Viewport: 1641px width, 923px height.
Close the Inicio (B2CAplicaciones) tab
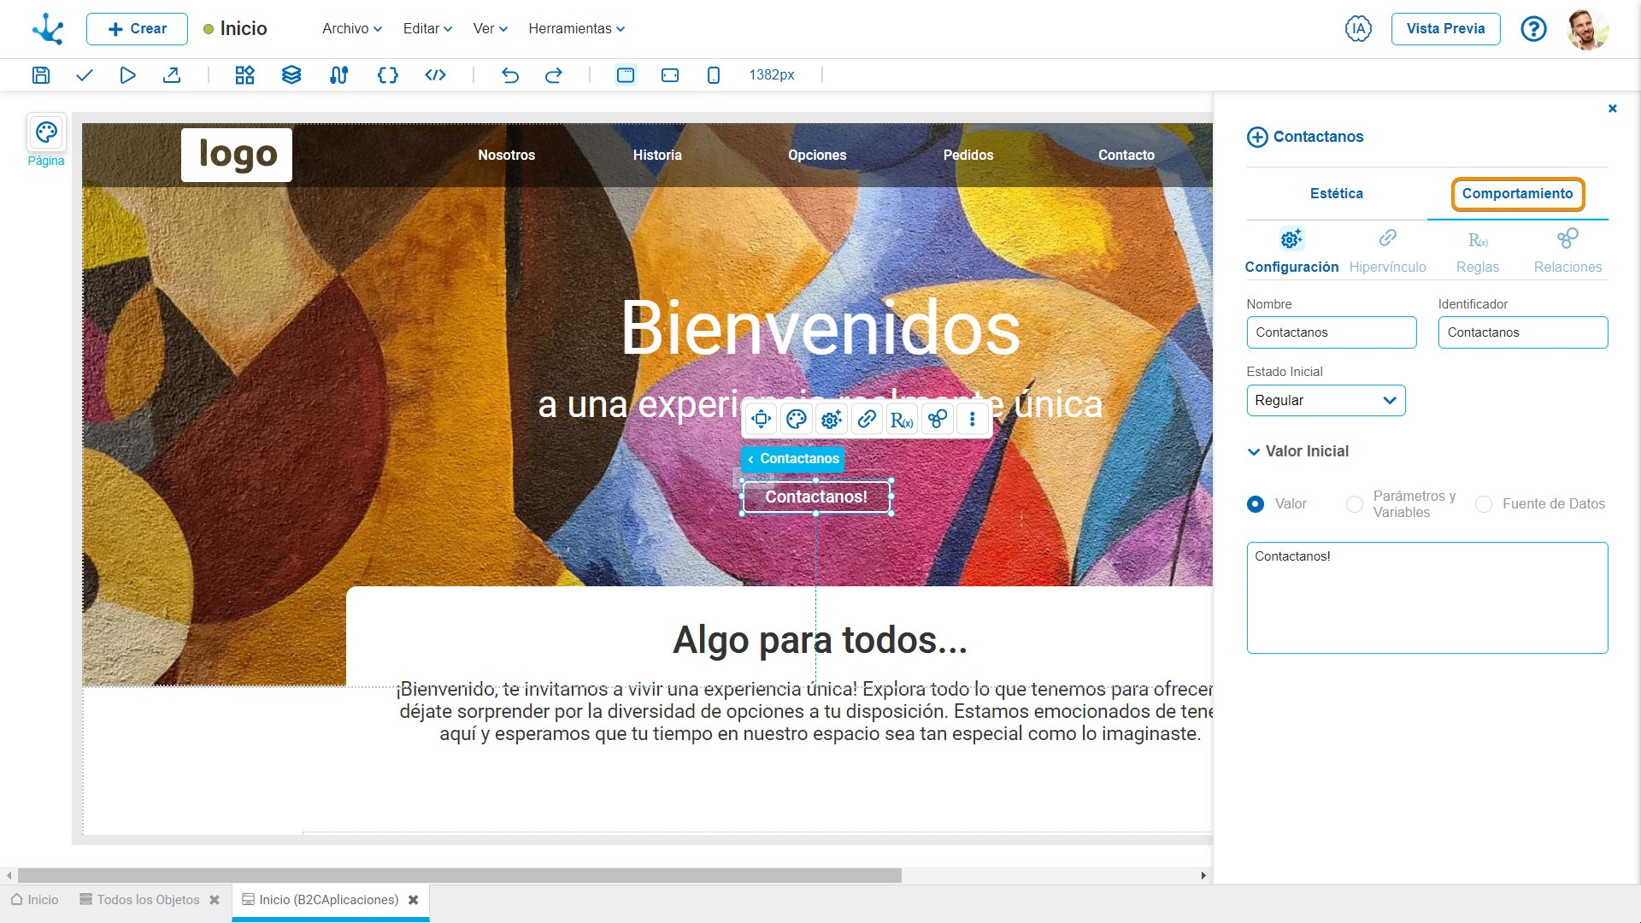(x=414, y=900)
